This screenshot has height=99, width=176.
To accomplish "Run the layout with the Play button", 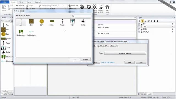I will click(89, 7).
